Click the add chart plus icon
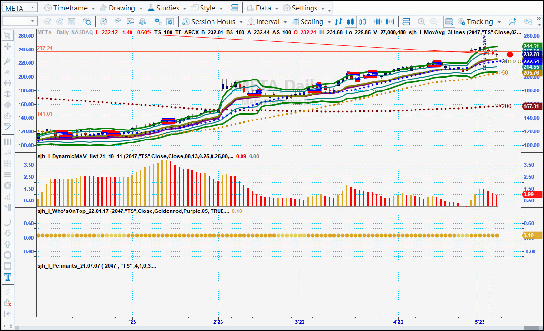 [x=513, y=22]
